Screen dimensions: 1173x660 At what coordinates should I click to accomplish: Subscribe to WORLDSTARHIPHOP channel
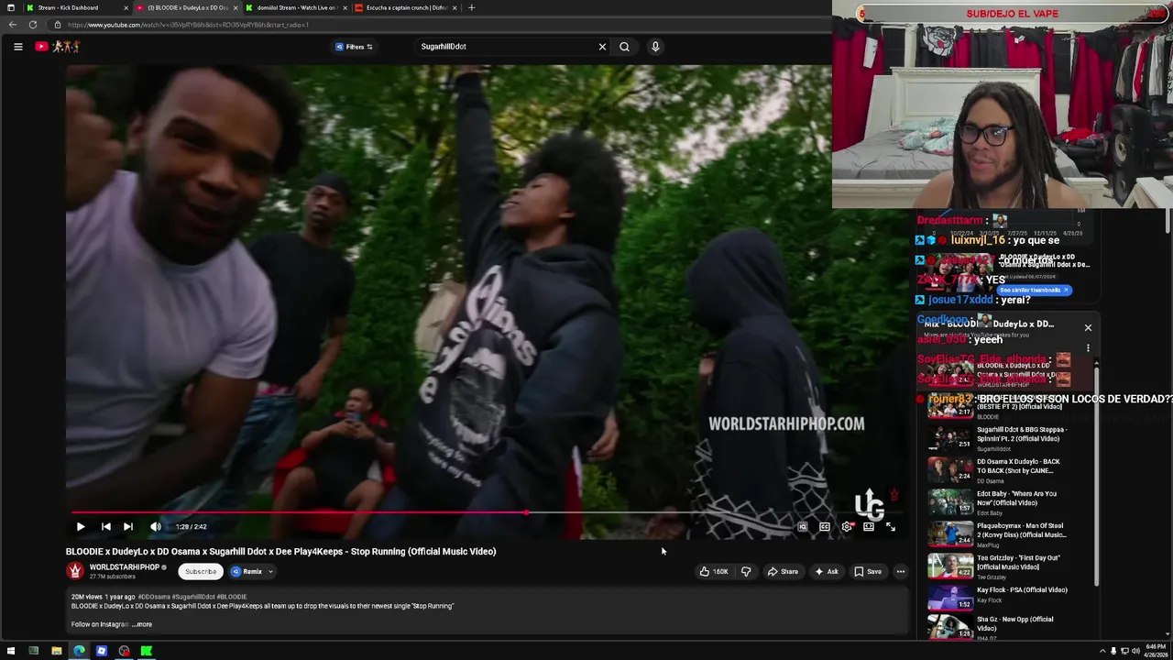point(201,572)
